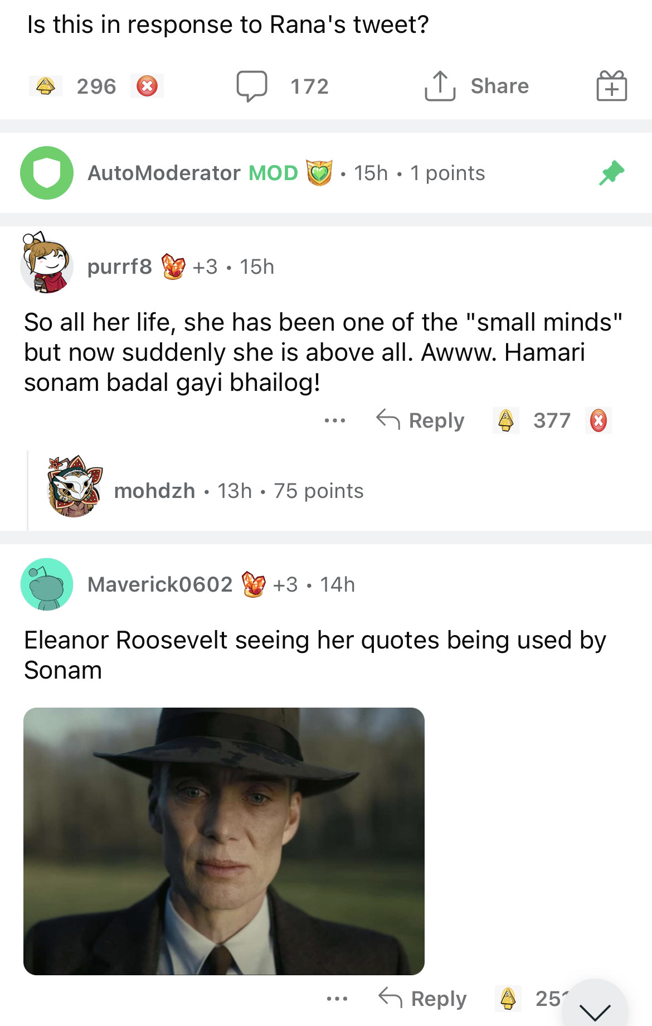This screenshot has width=652, height=1026.
Task: Open AutoModerator's green shield avatar
Action: [x=47, y=173]
